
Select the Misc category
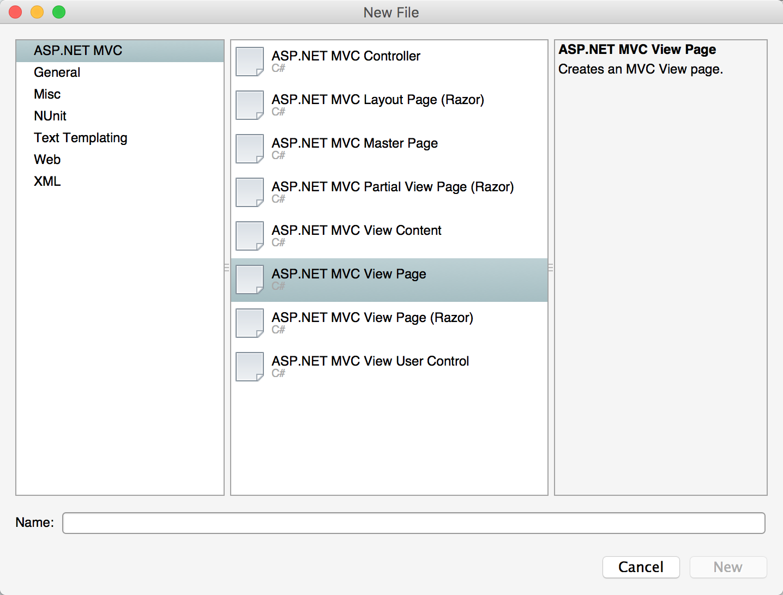tap(120, 94)
